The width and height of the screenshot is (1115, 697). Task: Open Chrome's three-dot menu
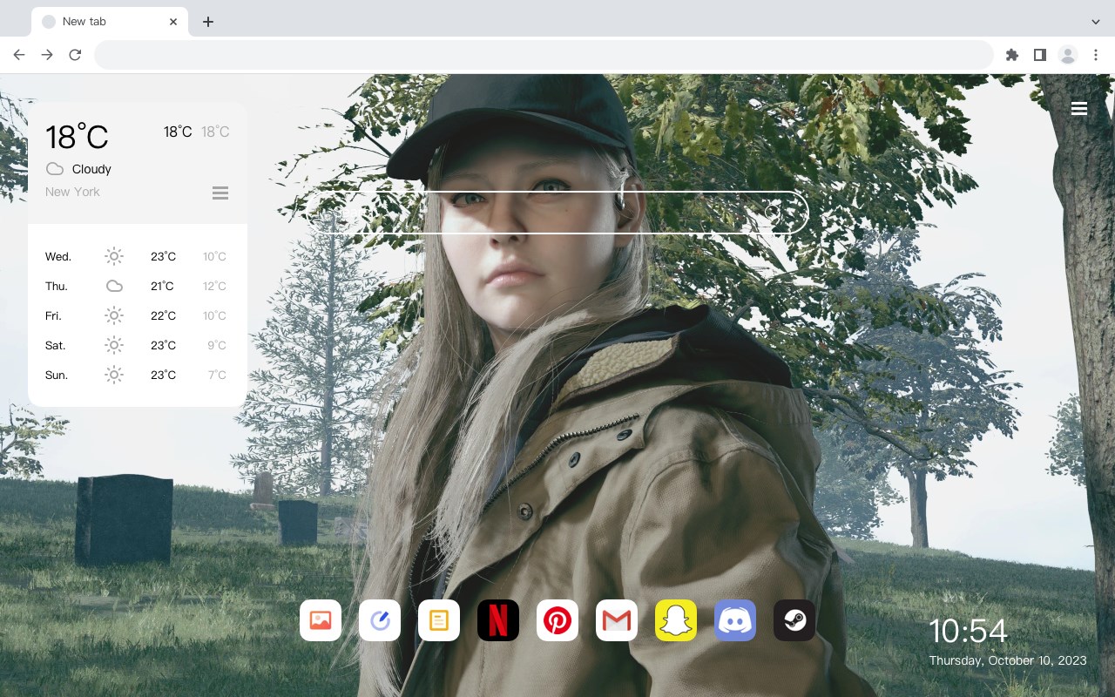pyautogui.click(x=1096, y=55)
